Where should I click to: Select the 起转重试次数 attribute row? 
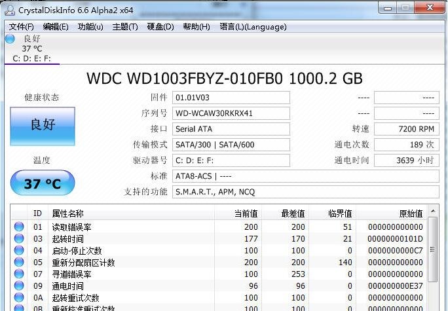[219, 297]
